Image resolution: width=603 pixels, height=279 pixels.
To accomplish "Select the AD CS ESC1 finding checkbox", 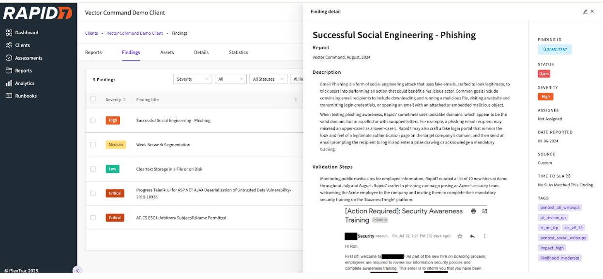I will 93,218.
